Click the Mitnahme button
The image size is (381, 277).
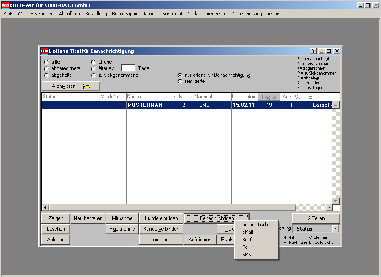point(122,218)
